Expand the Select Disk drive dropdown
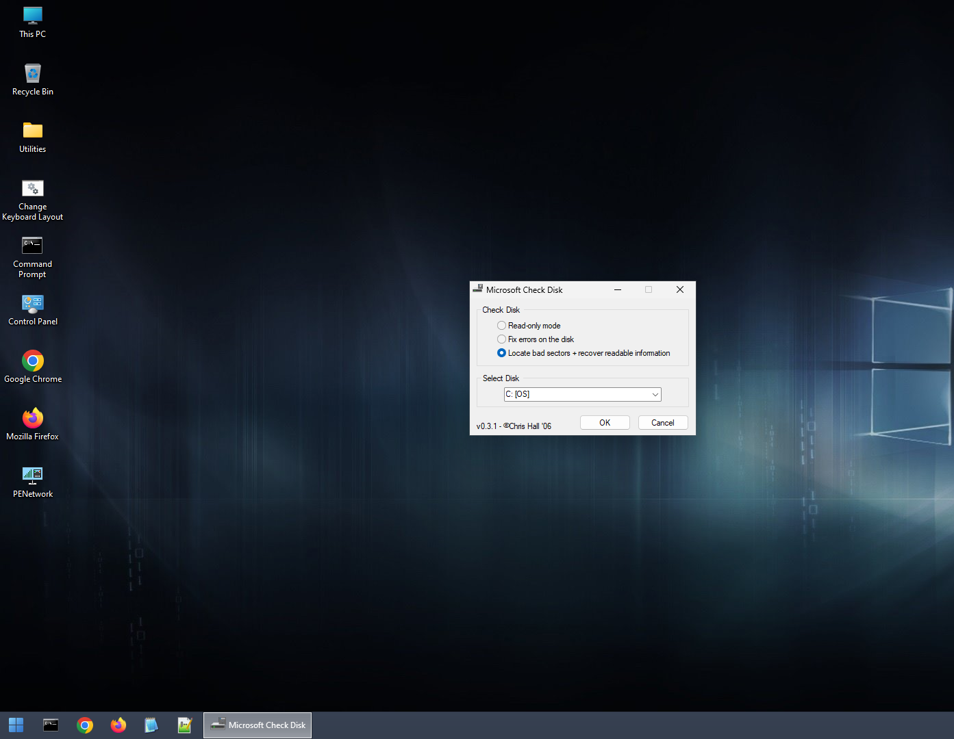954x739 pixels. pyautogui.click(x=655, y=395)
